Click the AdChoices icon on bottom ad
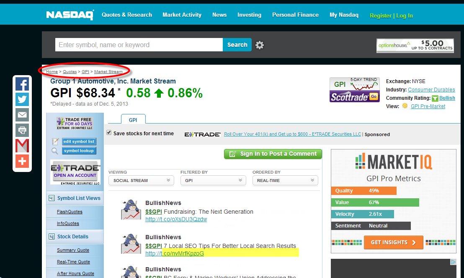The height and width of the screenshot is (278, 464). [x=453, y=262]
